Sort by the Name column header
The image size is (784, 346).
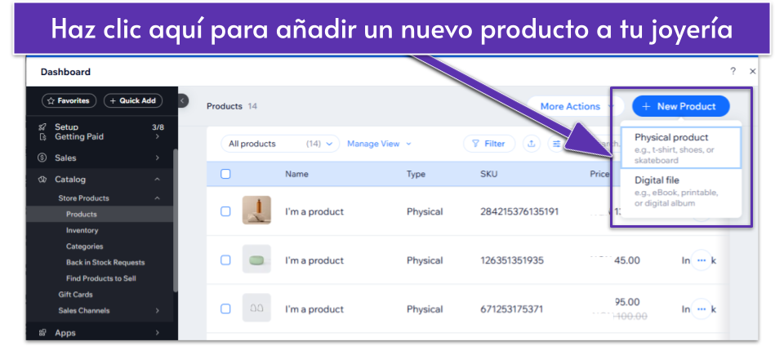pyautogui.click(x=296, y=174)
